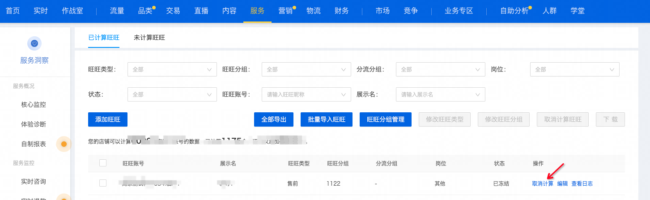This screenshot has width=650, height=200.
Task: Open 流量 in top navigation
Action: (x=117, y=11)
